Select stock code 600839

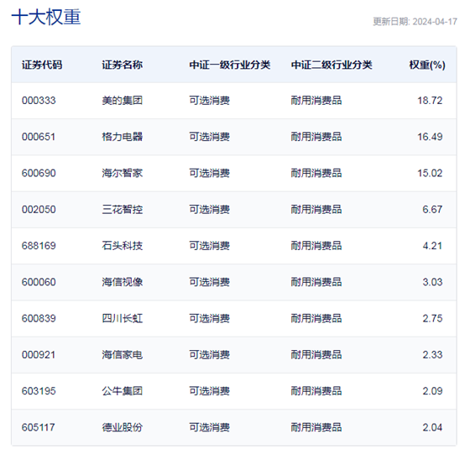pos(39,319)
